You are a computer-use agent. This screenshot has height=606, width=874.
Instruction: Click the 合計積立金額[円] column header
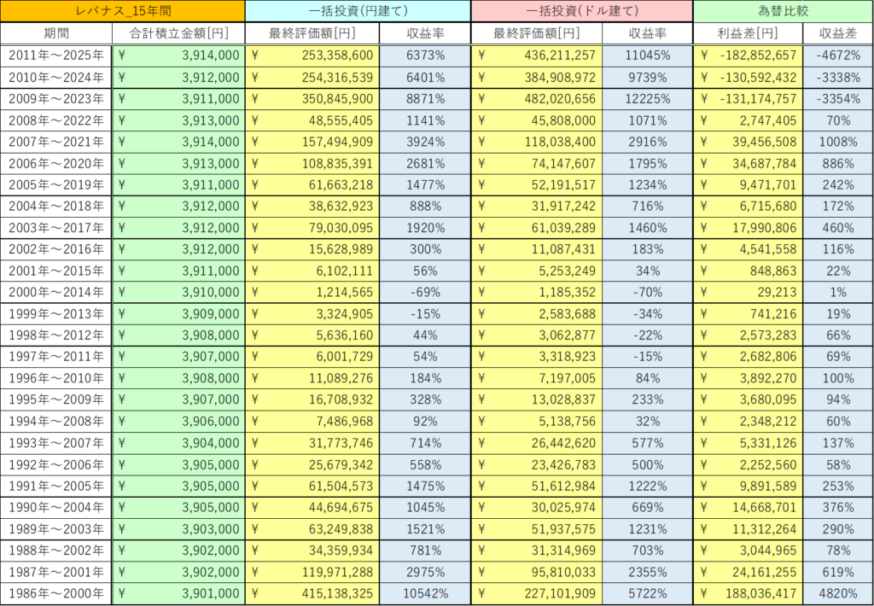pyautogui.click(x=178, y=33)
